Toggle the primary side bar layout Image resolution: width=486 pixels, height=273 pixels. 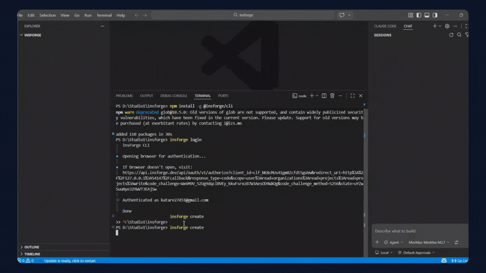(418, 15)
